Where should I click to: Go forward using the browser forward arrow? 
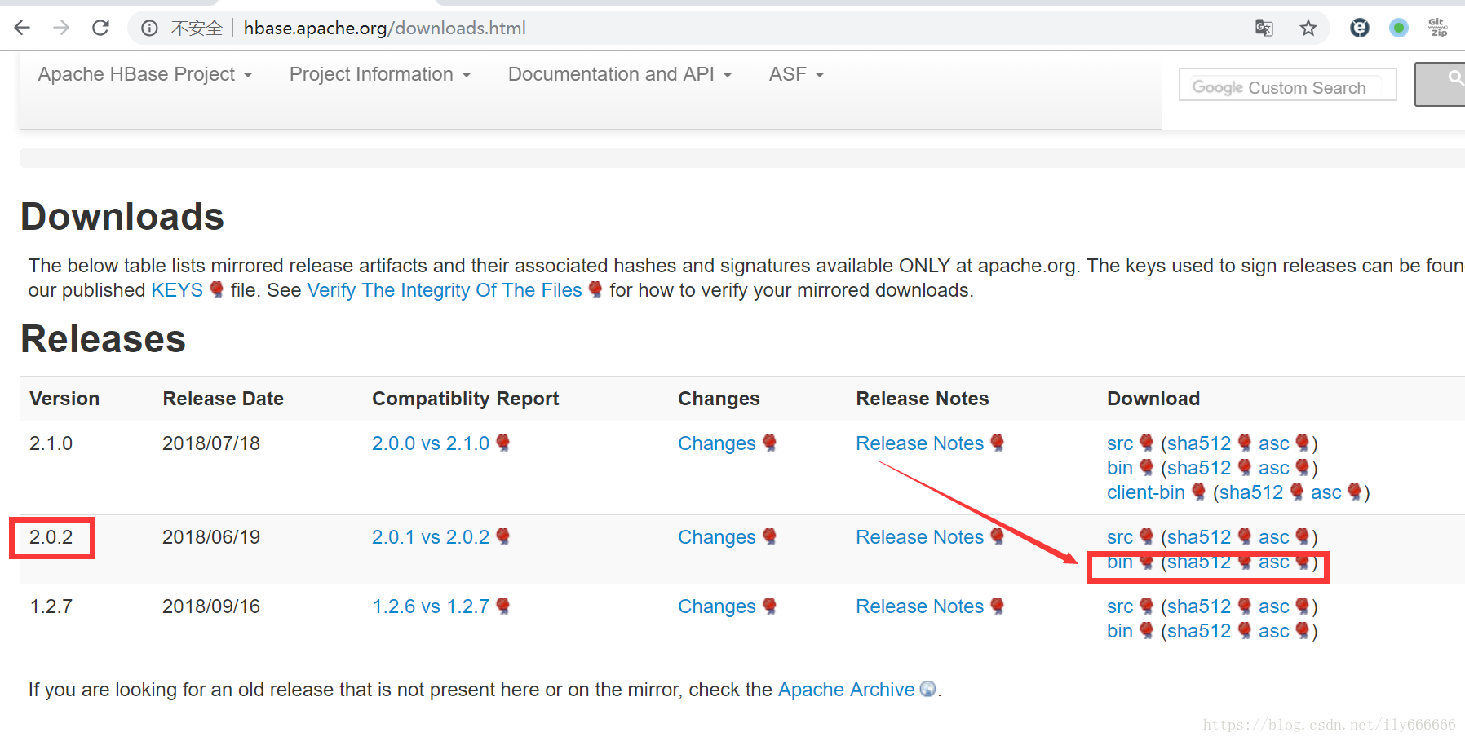pos(61,28)
